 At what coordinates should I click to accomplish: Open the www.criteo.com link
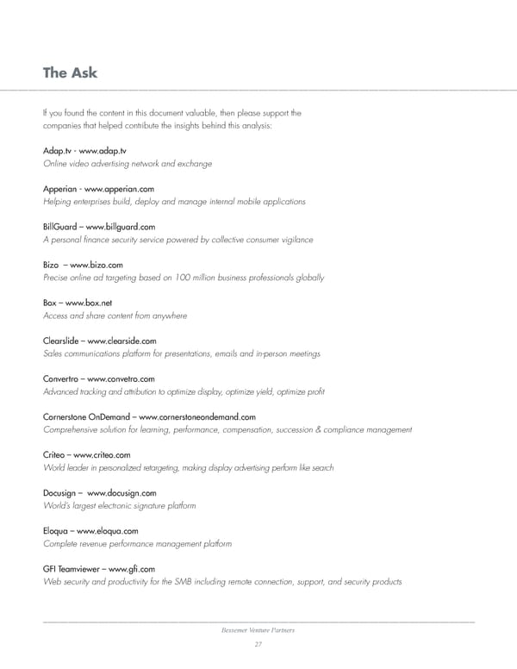click(103, 454)
